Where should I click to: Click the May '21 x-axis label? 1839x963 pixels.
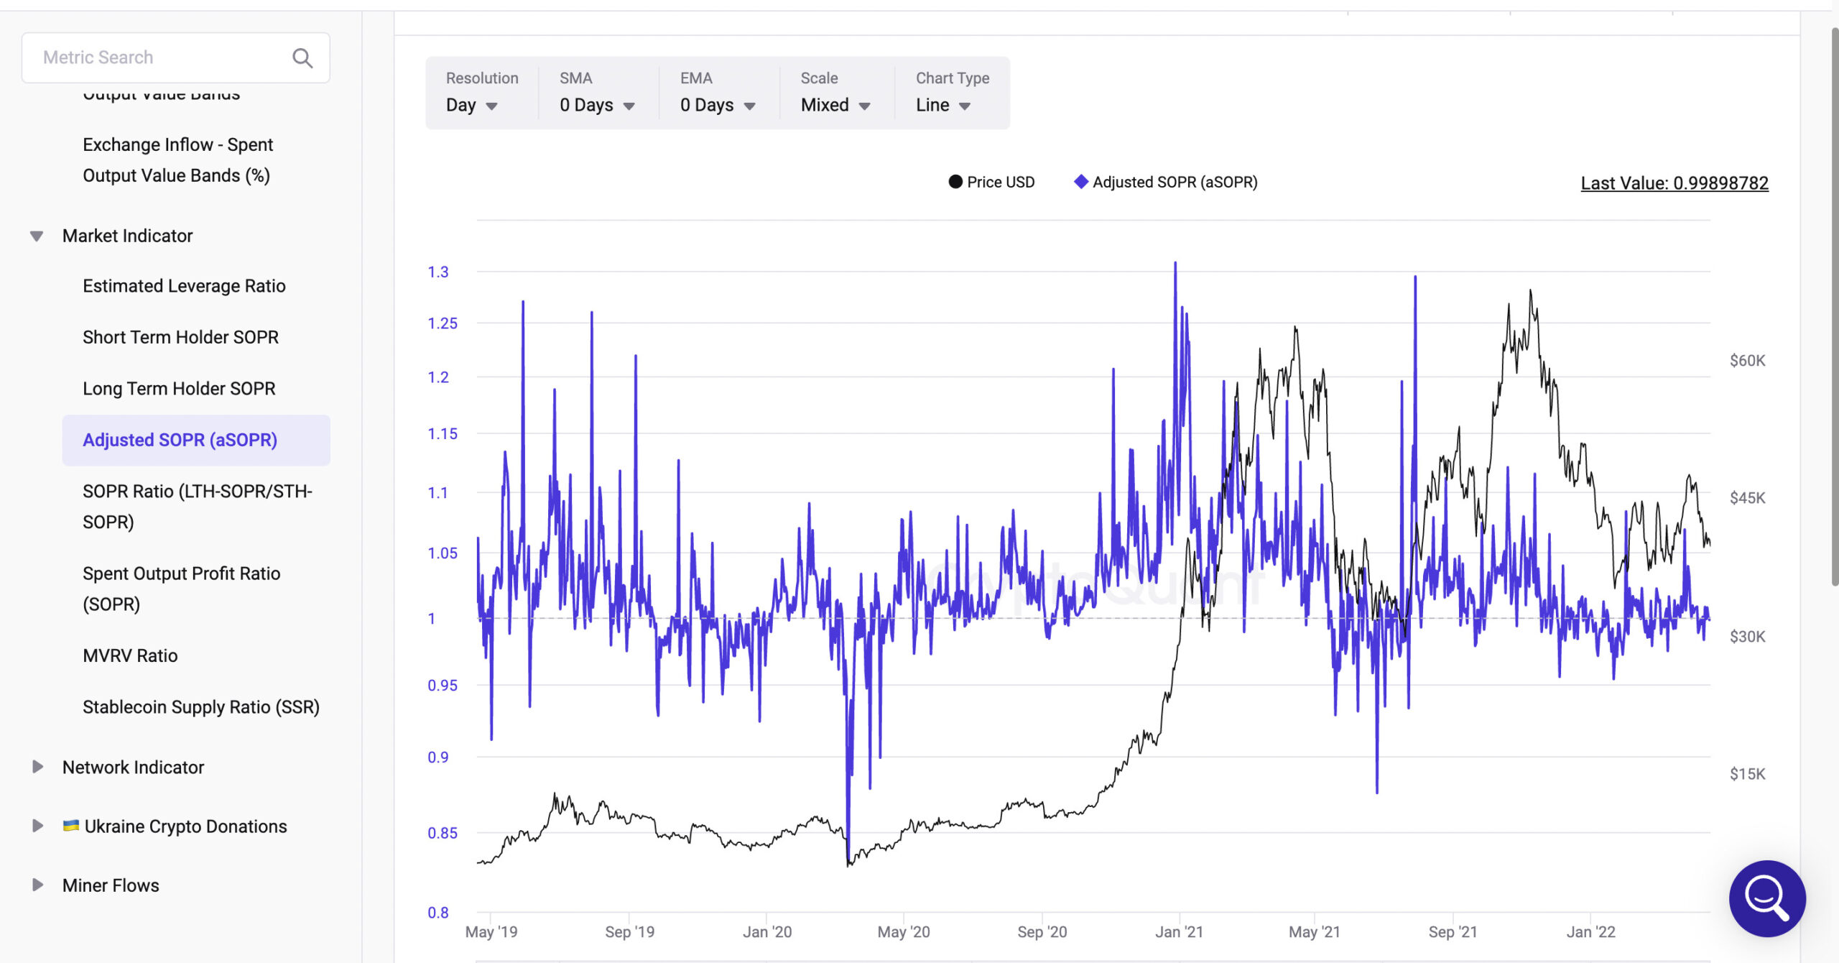pyautogui.click(x=1314, y=932)
